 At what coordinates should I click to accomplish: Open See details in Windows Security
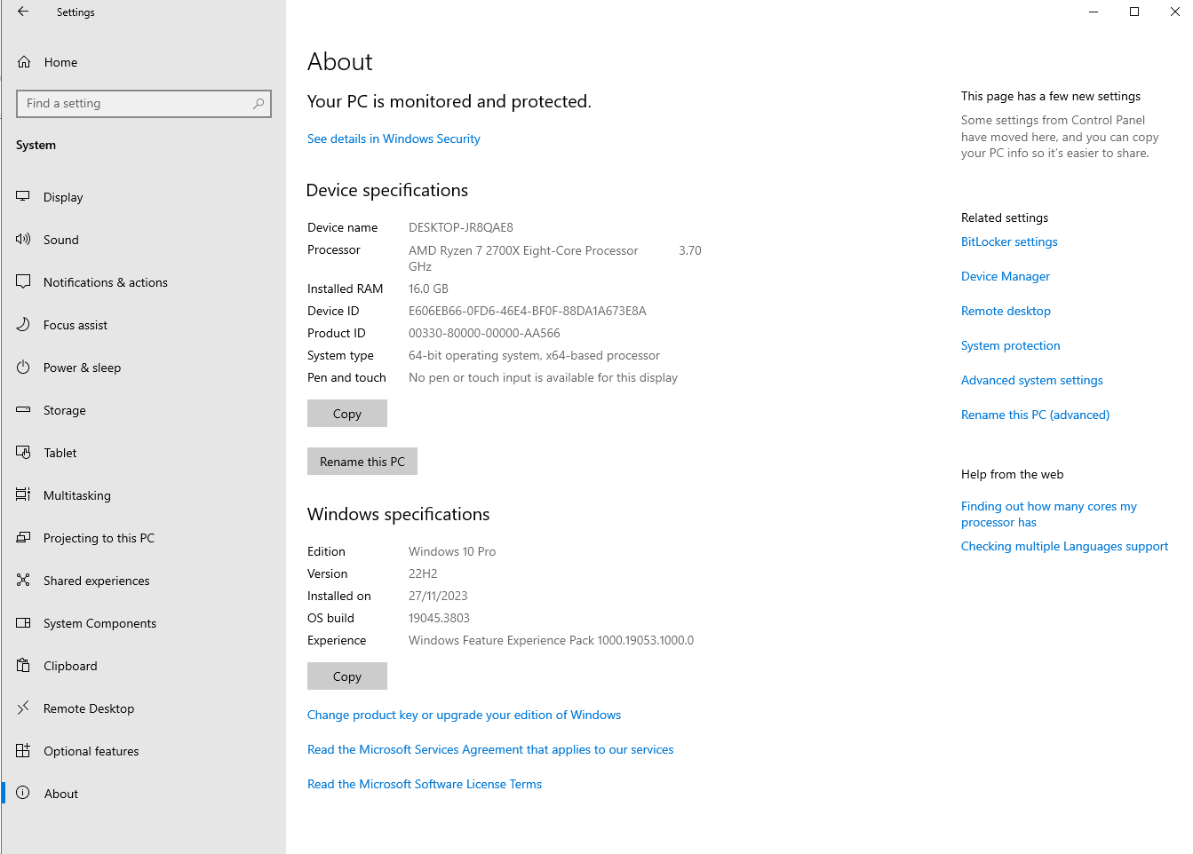[x=394, y=138]
